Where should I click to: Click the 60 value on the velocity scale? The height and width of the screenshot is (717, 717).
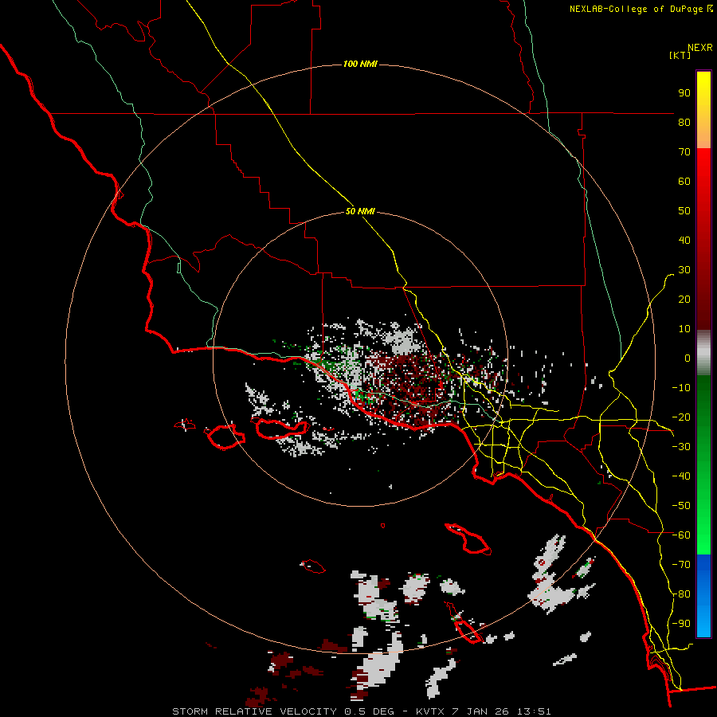684,181
